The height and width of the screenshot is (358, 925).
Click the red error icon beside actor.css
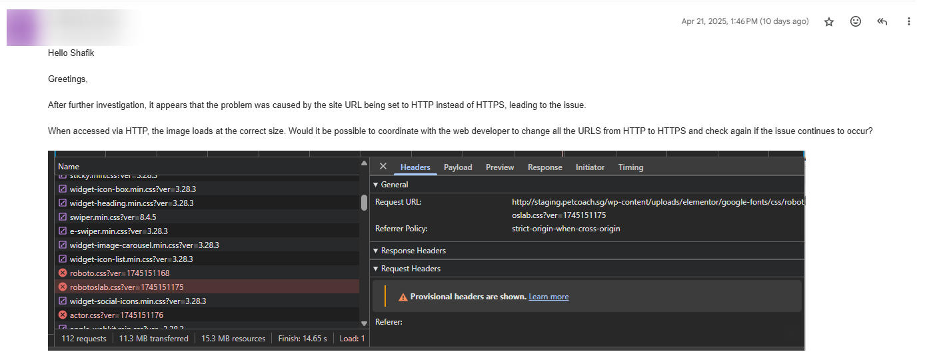coord(63,315)
